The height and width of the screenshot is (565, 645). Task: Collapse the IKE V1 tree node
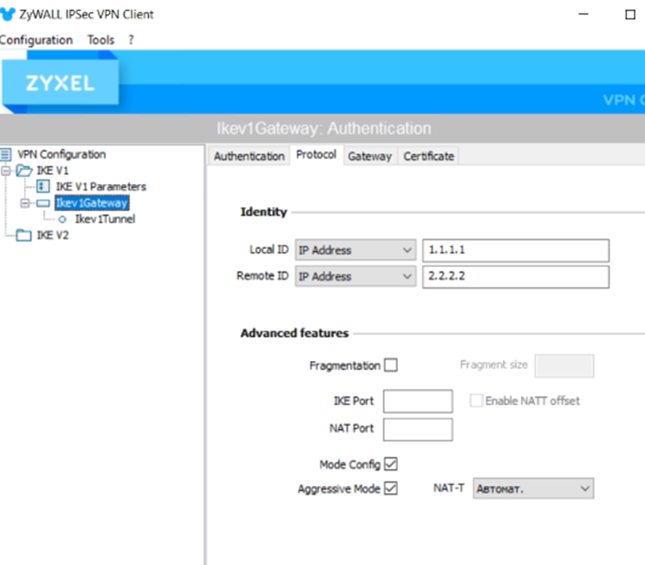(x=5, y=170)
